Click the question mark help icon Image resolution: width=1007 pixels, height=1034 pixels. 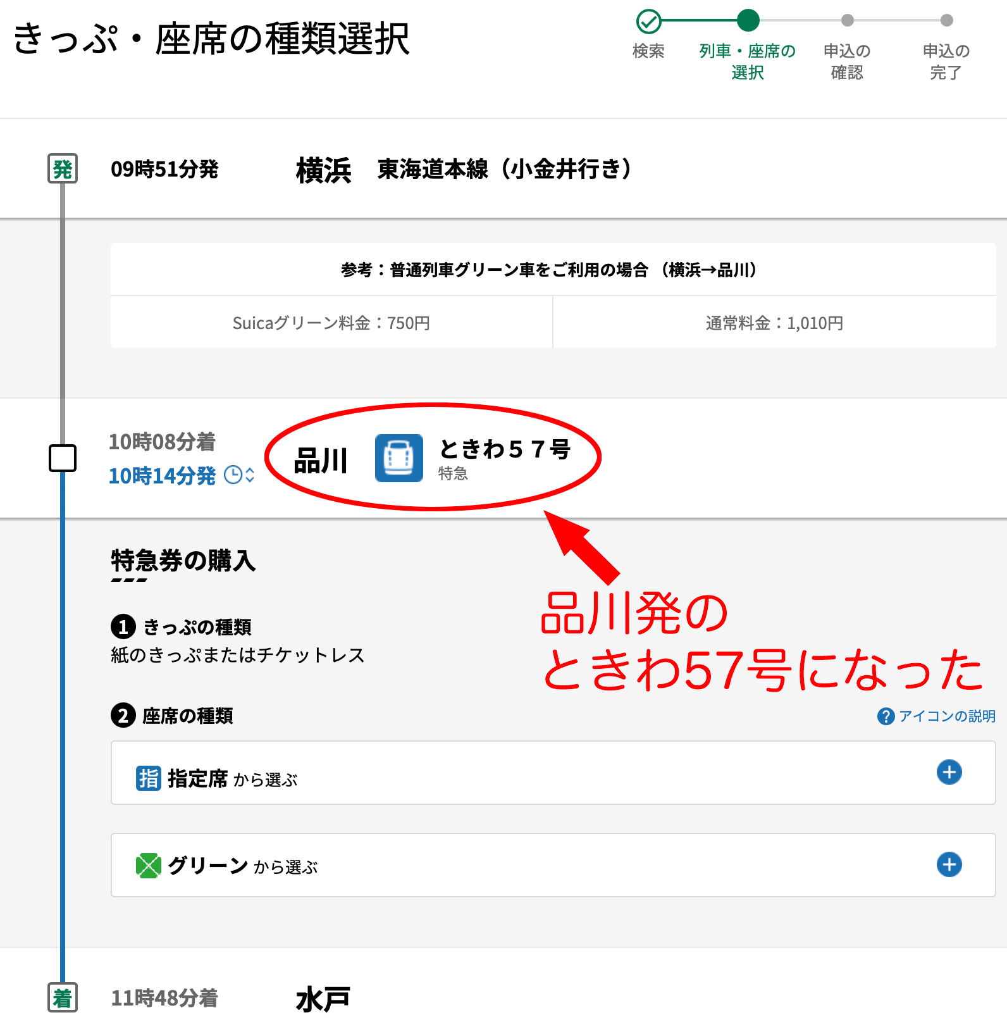(886, 716)
